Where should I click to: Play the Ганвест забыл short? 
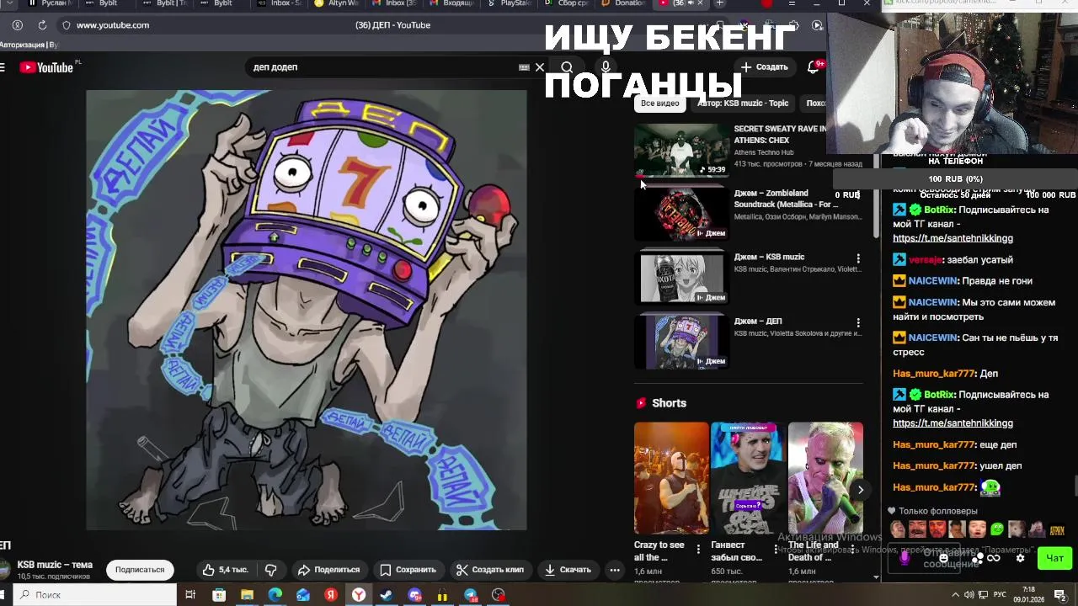tap(748, 478)
